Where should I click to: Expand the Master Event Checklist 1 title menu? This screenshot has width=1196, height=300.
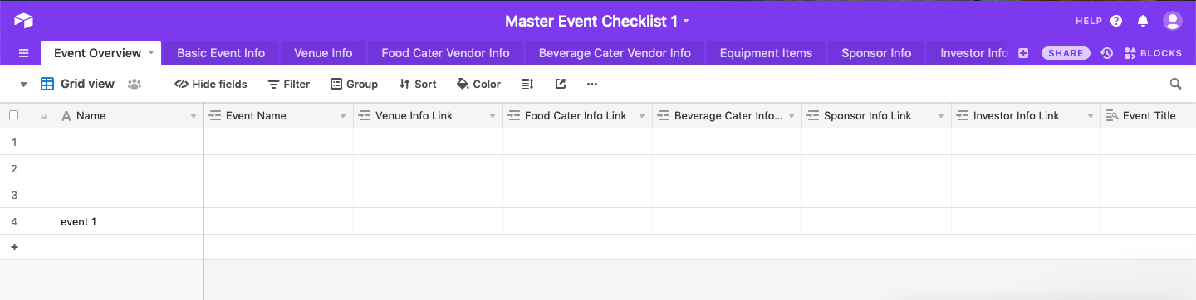pyautogui.click(x=686, y=21)
